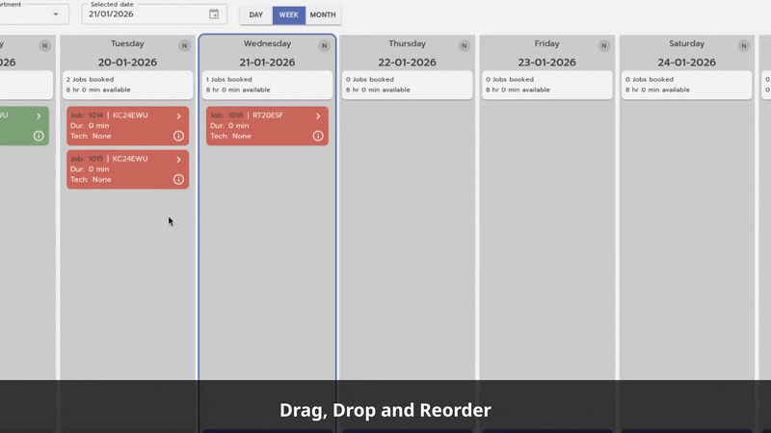Click Wednesday's 1 Jobs booked summary
Screen dimensions: 771x433
click(x=268, y=85)
